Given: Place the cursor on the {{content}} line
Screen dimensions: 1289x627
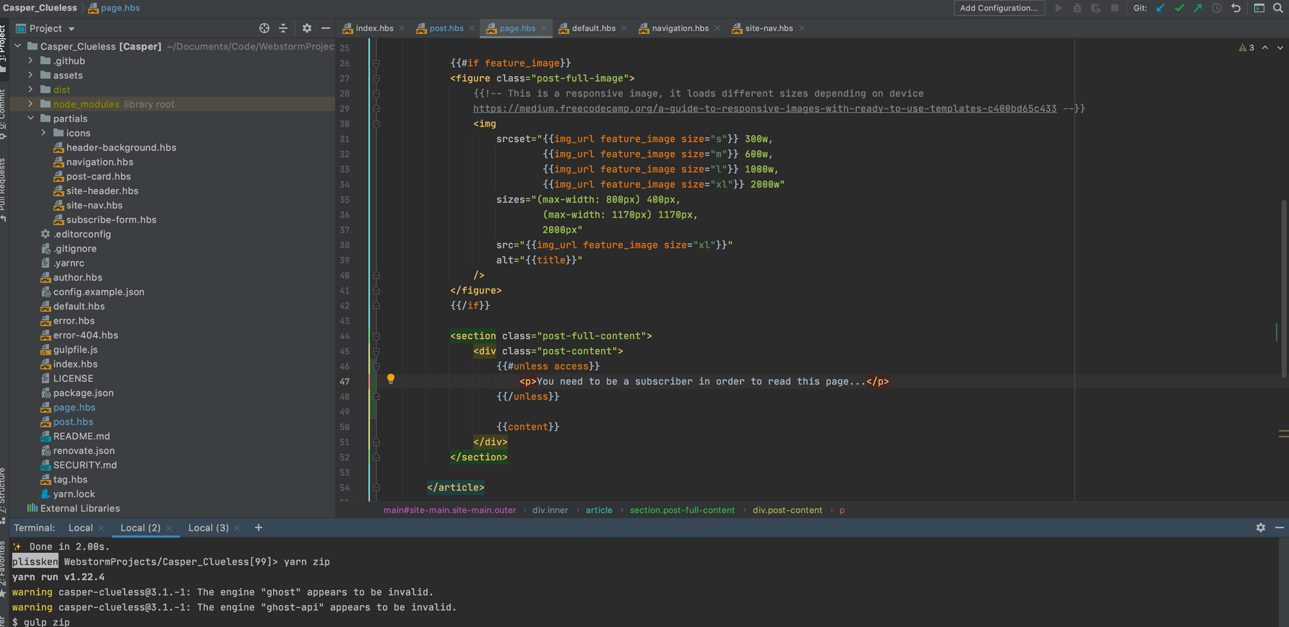Looking at the screenshot, I should point(528,427).
